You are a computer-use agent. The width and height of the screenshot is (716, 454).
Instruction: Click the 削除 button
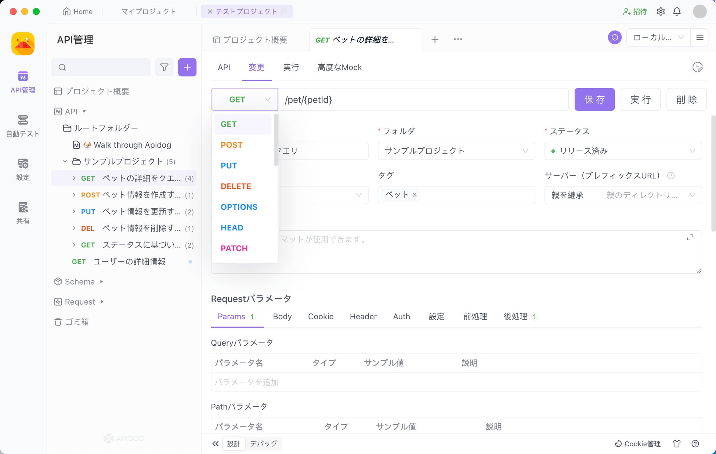[x=686, y=100]
